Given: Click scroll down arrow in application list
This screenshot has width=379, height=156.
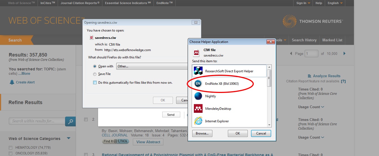Looking at the screenshot, I should tap(269, 125).
